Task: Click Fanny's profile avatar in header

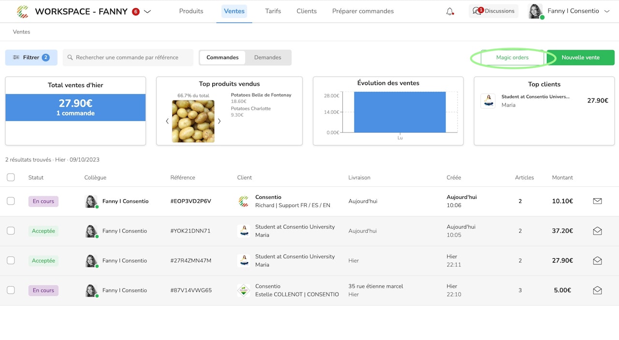Action: tap(535, 11)
